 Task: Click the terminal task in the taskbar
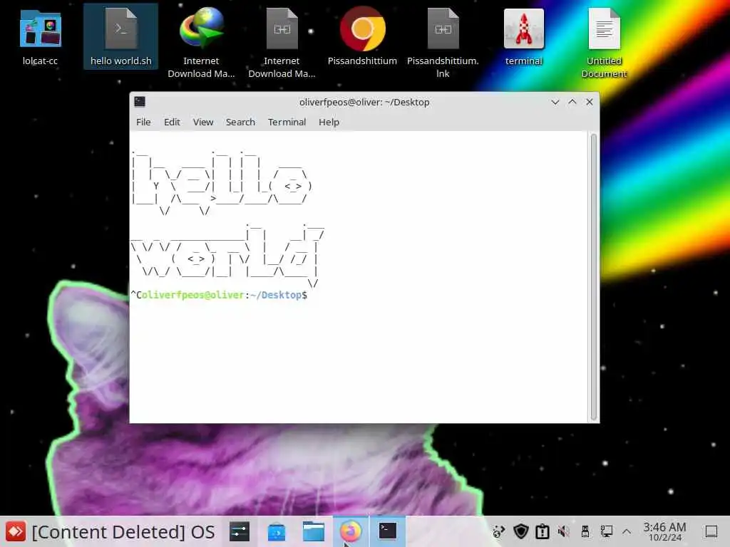point(387,531)
